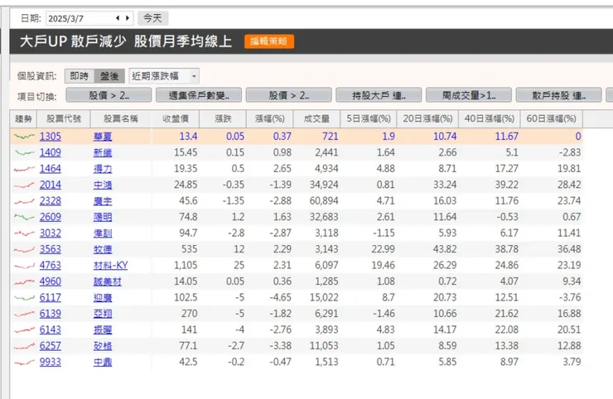Open trend sparkline for stock 6143
613x399 pixels.
(24, 329)
